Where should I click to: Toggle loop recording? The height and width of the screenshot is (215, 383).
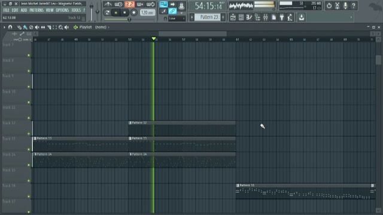151,4
